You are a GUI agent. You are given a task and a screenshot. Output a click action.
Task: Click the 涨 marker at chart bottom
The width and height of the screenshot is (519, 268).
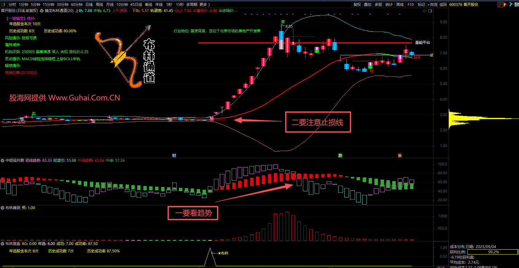click(400, 156)
